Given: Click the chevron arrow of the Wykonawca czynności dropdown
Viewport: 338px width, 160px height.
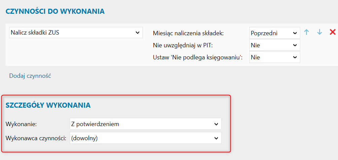Looking at the screenshot, I should tap(216, 138).
